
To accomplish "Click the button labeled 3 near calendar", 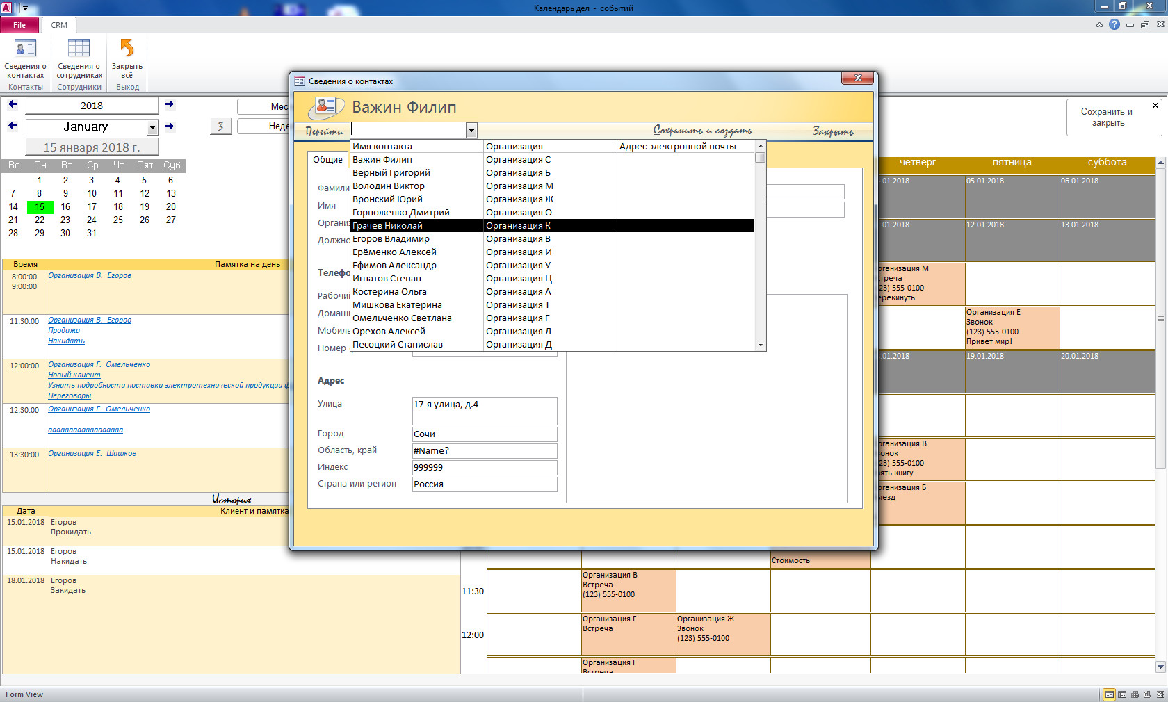I will click(x=220, y=126).
